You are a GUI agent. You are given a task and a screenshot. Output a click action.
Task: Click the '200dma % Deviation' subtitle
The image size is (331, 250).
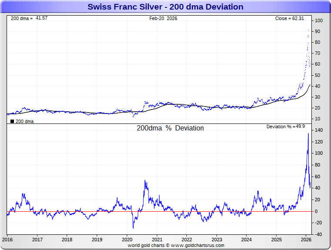tap(170, 128)
